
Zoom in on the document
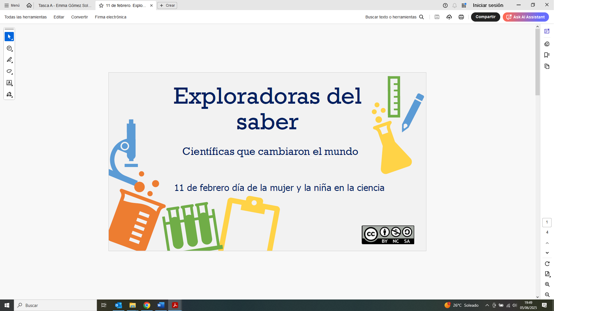click(547, 285)
